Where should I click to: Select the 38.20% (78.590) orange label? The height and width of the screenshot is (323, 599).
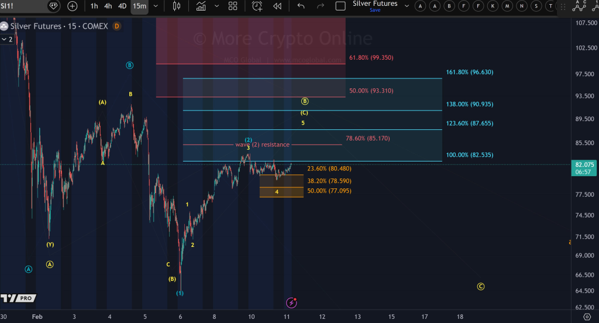329,181
